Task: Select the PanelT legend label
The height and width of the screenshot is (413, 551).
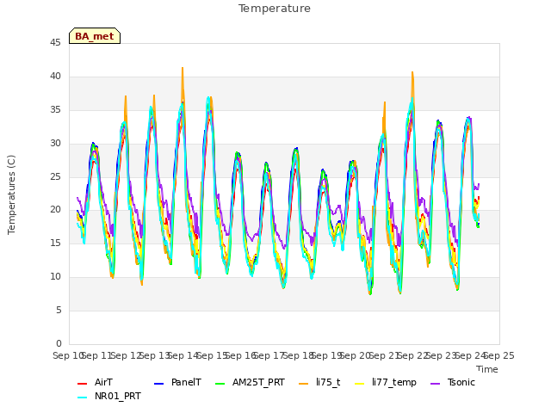Action: (186, 382)
